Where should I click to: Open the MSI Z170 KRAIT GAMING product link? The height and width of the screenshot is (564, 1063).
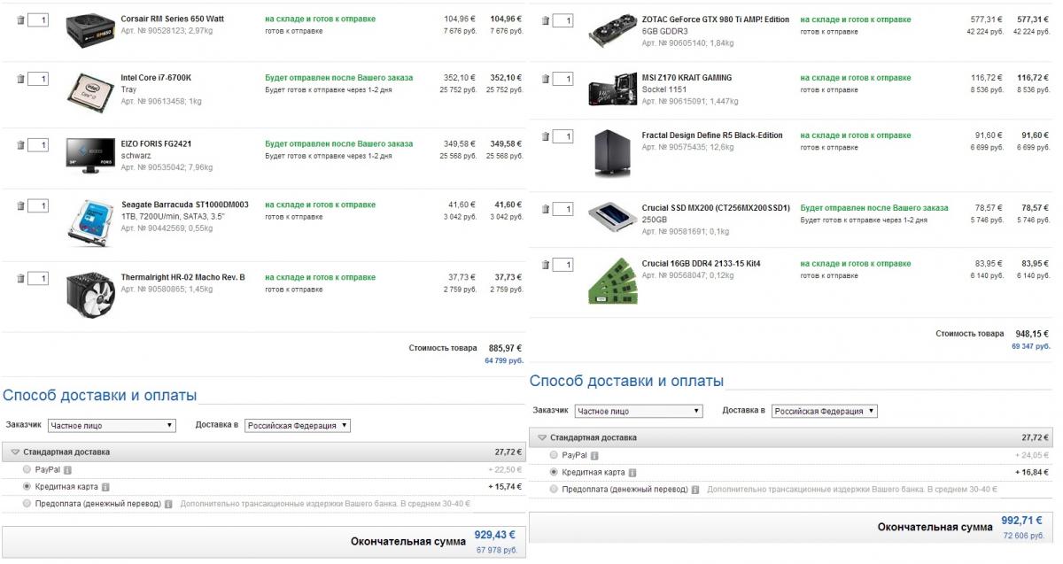[x=687, y=78]
